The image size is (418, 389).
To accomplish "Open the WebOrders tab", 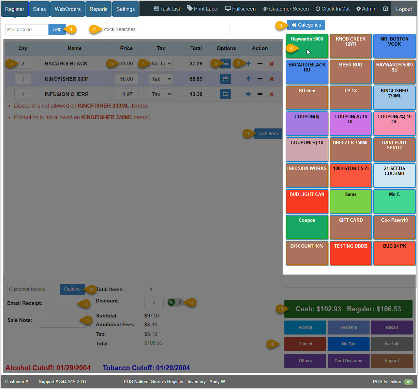I will [68, 9].
